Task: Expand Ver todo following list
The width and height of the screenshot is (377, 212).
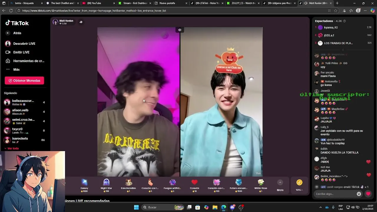Action: coord(11,148)
